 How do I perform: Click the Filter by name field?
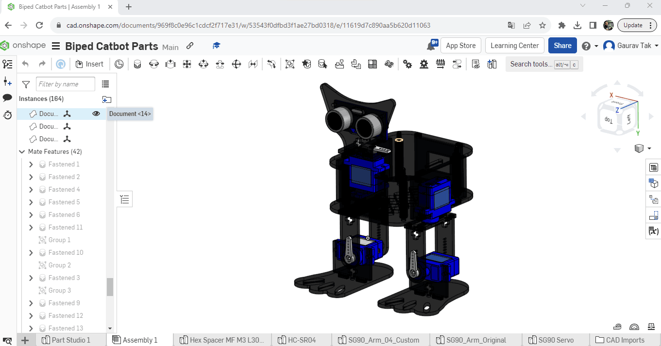click(66, 84)
